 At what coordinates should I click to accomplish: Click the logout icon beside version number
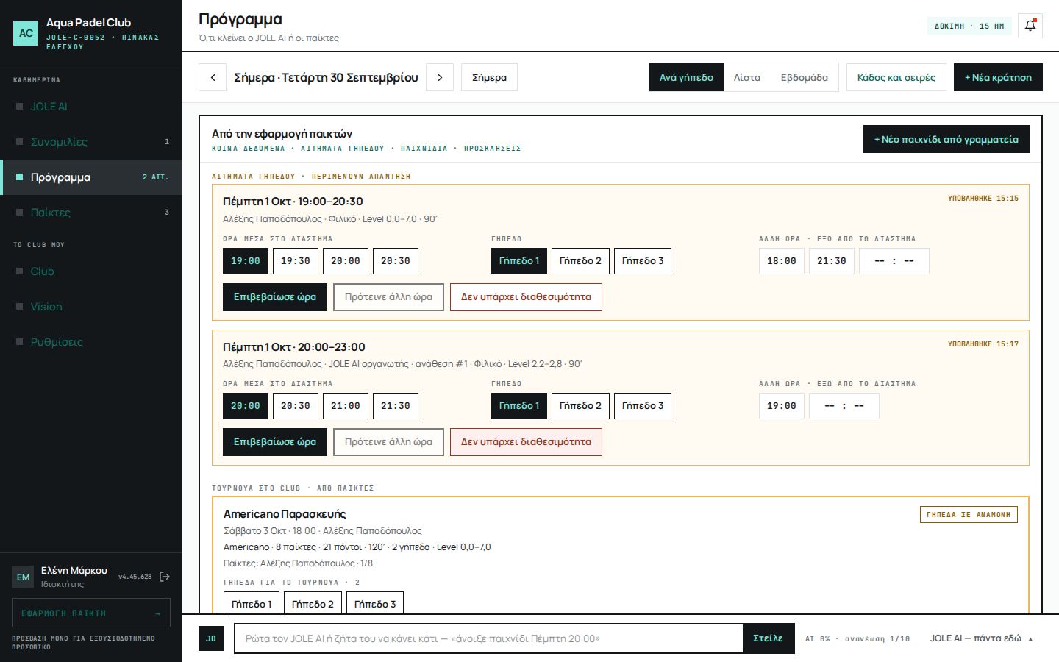[x=165, y=577]
